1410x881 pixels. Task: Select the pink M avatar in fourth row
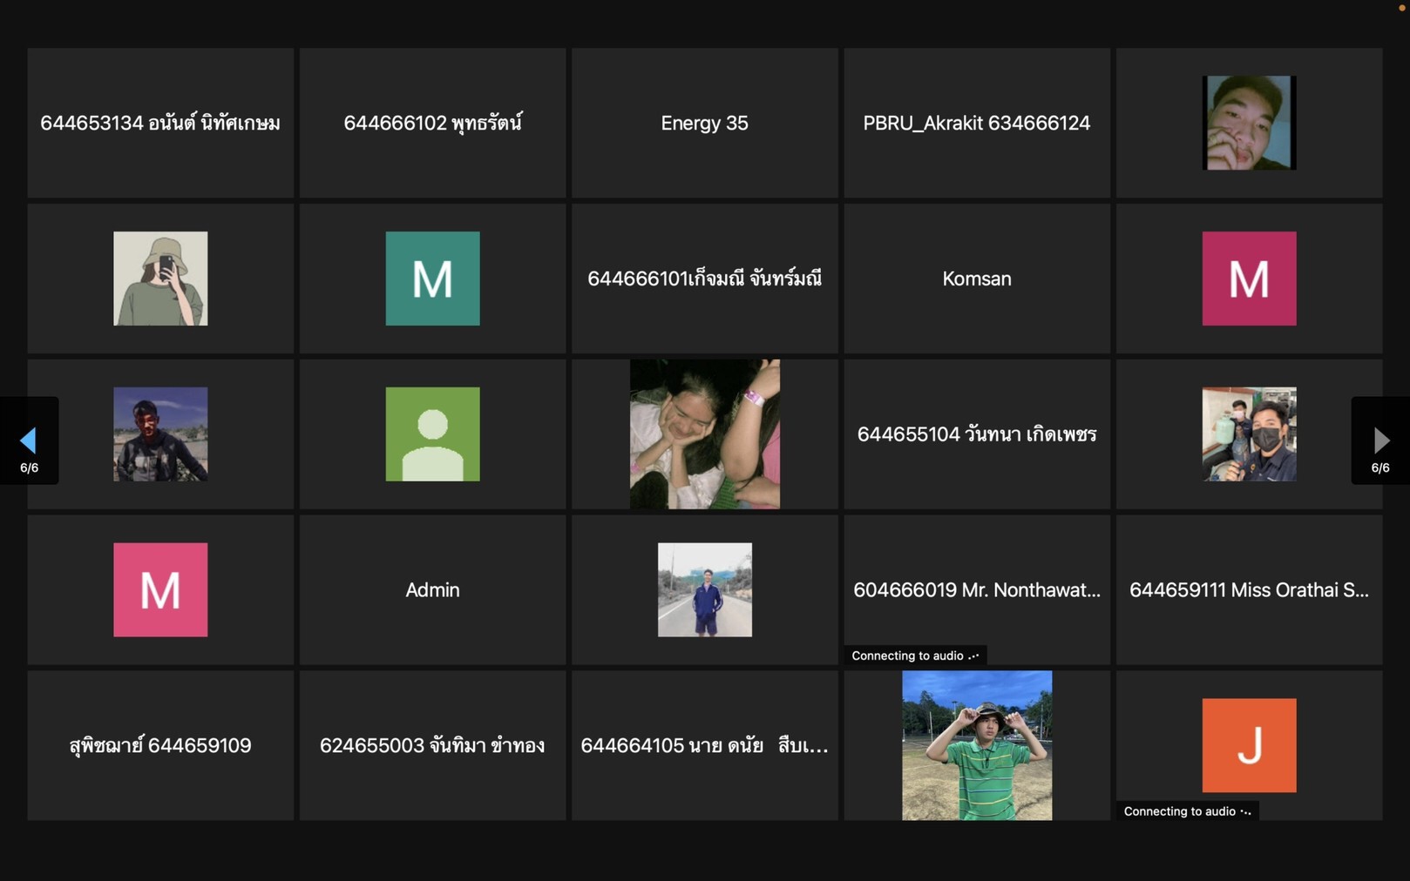click(x=160, y=590)
